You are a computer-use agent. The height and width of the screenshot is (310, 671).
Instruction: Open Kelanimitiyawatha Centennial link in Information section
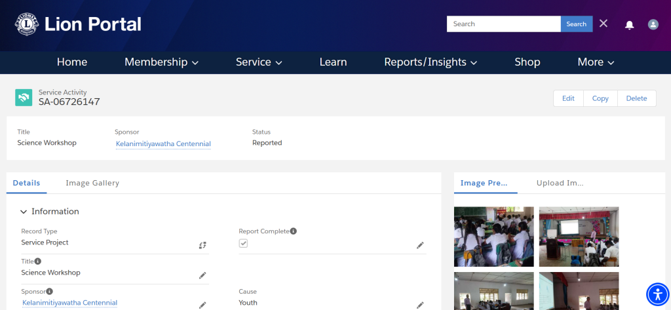pos(69,303)
